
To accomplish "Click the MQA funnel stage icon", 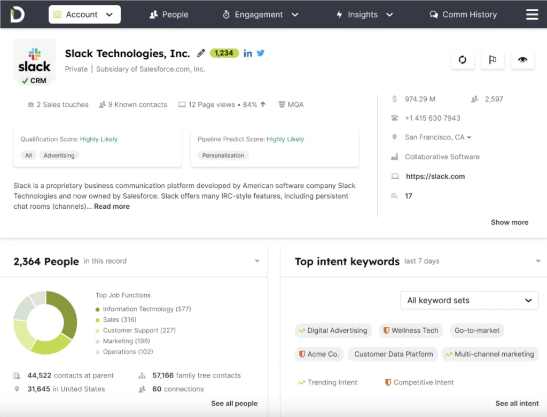I will click(282, 105).
